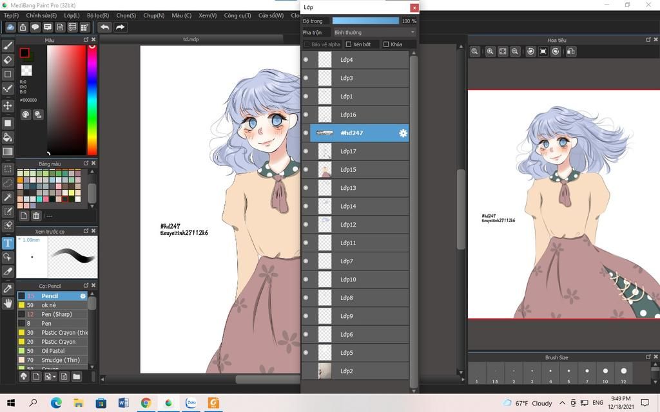The width and height of the screenshot is (660, 412).
Task: Hide layer Lớp3 visibility dot
Action: (306, 78)
